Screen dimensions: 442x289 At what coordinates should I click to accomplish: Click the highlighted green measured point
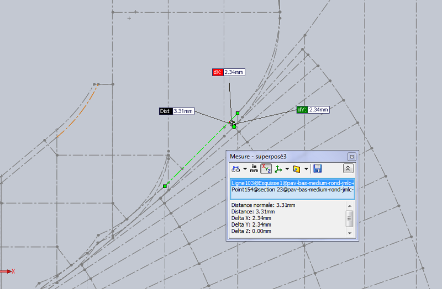[x=234, y=127]
